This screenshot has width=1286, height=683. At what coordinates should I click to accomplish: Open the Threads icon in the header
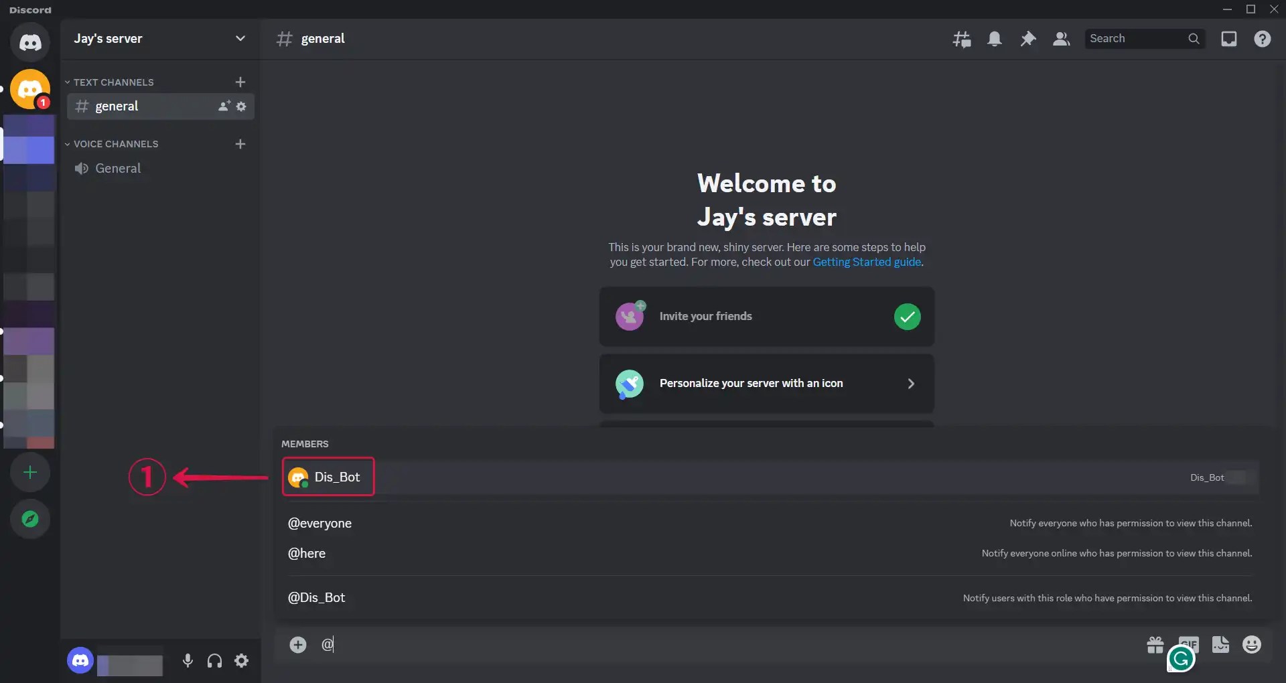click(x=962, y=39)
